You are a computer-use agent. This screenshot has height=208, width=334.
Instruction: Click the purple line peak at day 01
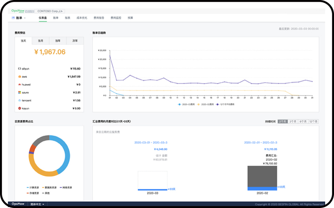coord(110,56)
